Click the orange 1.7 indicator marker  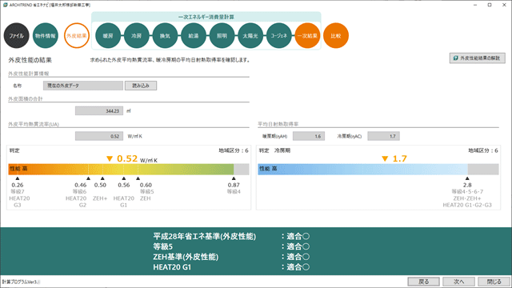385,158
